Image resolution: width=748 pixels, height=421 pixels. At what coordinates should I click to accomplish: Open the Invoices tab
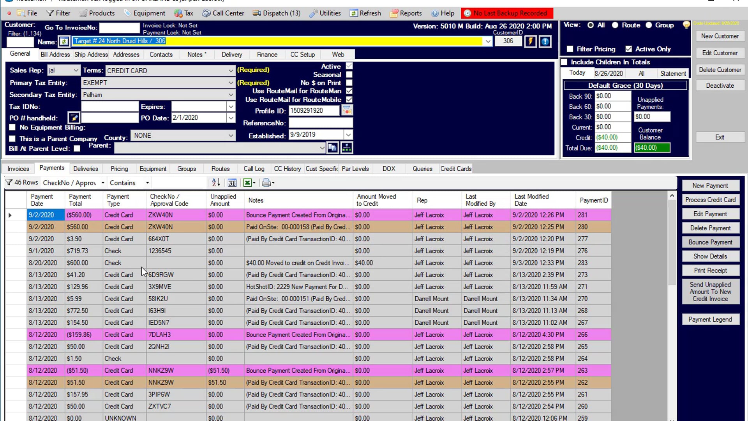point(18,169)
